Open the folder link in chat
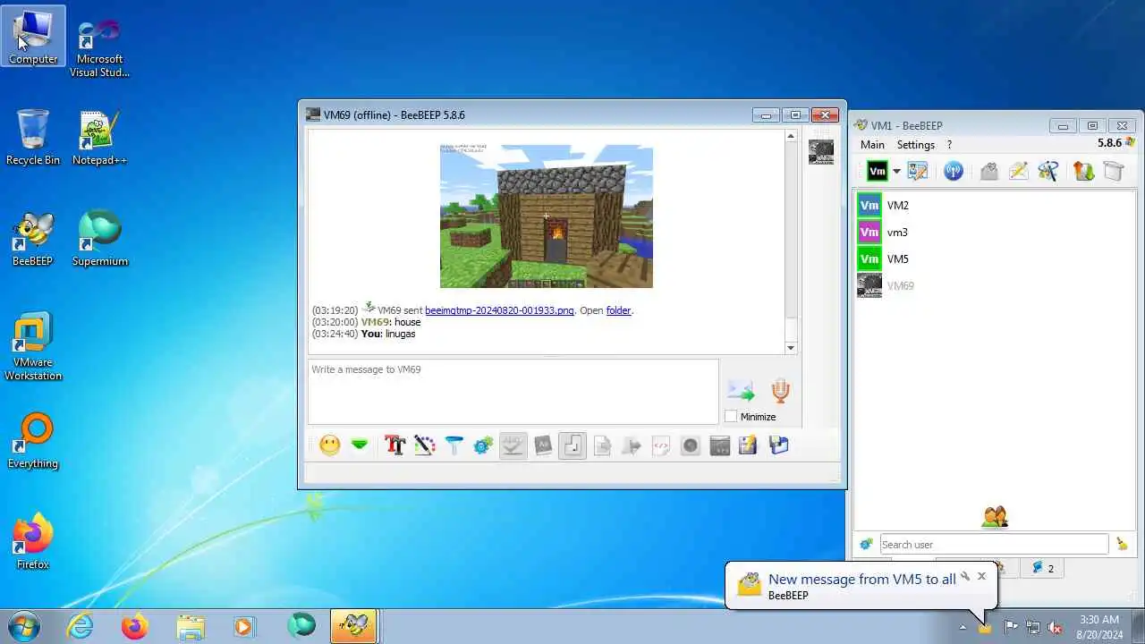Viewport: 1145px width, 644px height. point(618,310)
